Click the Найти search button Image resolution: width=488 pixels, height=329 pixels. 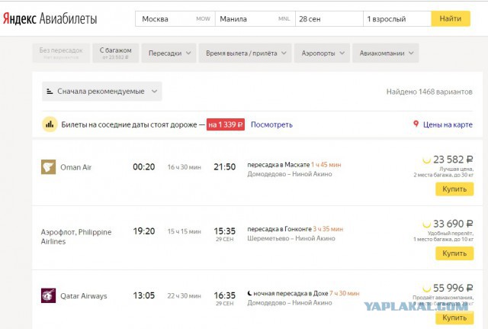(451, 18)
